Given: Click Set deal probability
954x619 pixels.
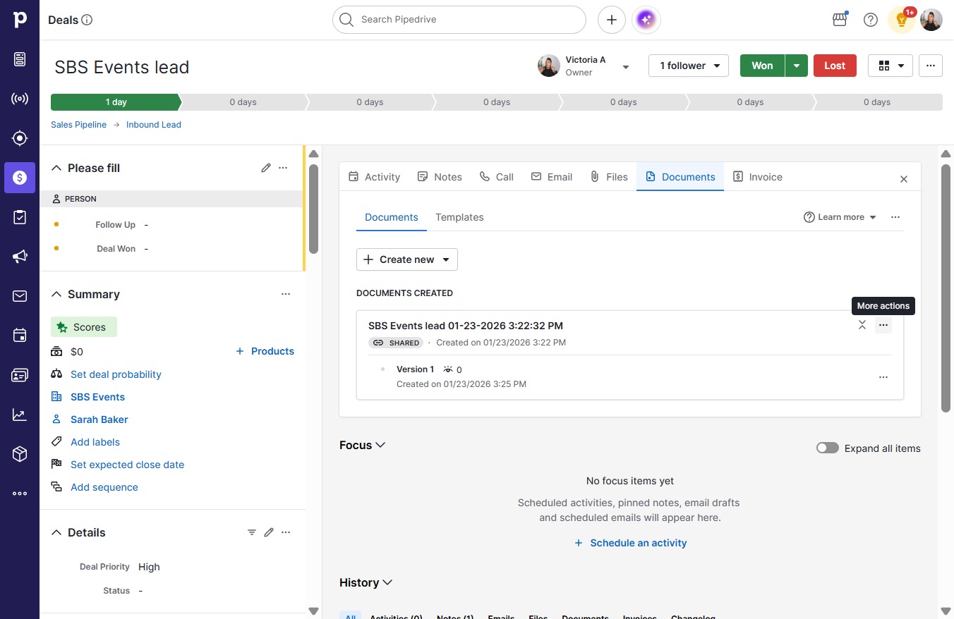Looking at the screenshot, I should click(116, 374).
